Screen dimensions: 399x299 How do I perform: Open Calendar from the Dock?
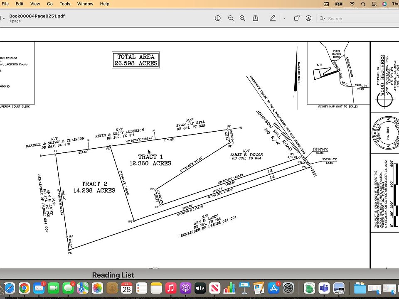click(127, 288)
